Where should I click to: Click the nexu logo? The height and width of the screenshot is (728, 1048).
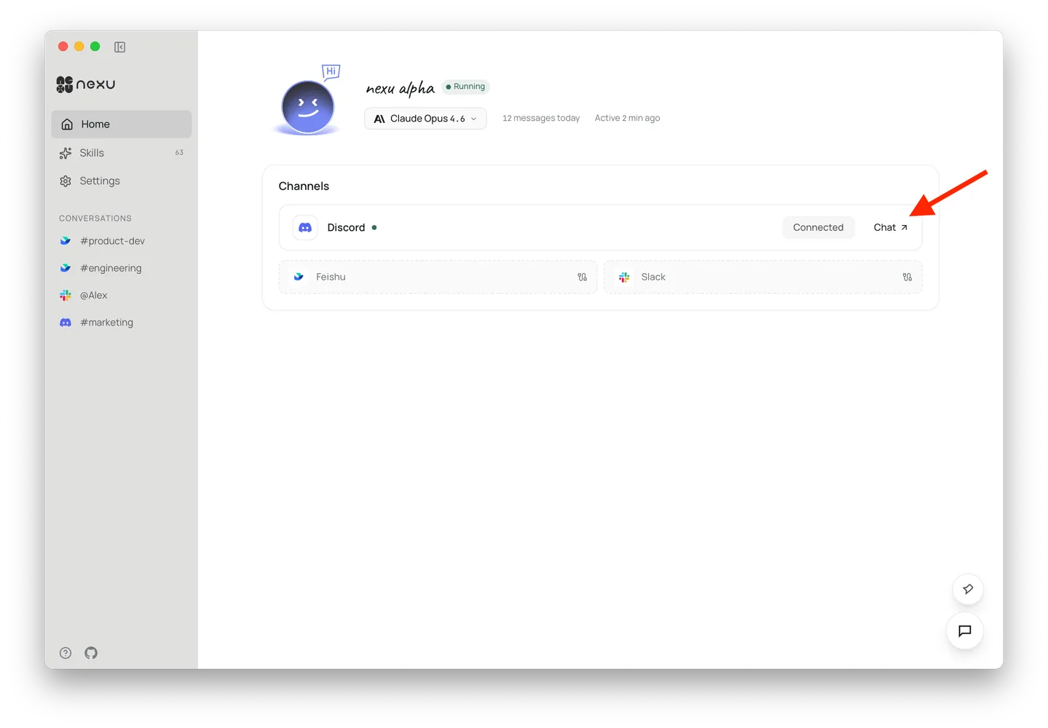[x=84, y=84]
